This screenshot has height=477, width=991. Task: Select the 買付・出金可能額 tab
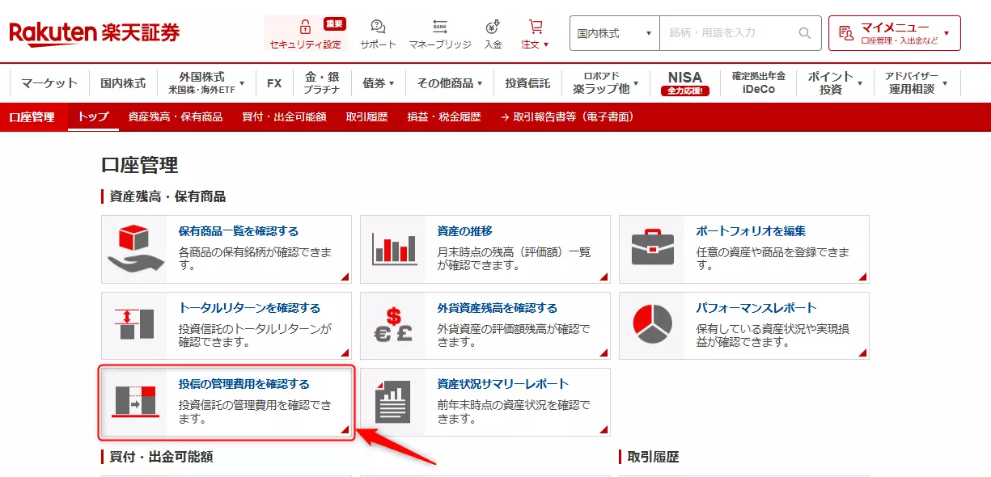(x=284, y=117)
